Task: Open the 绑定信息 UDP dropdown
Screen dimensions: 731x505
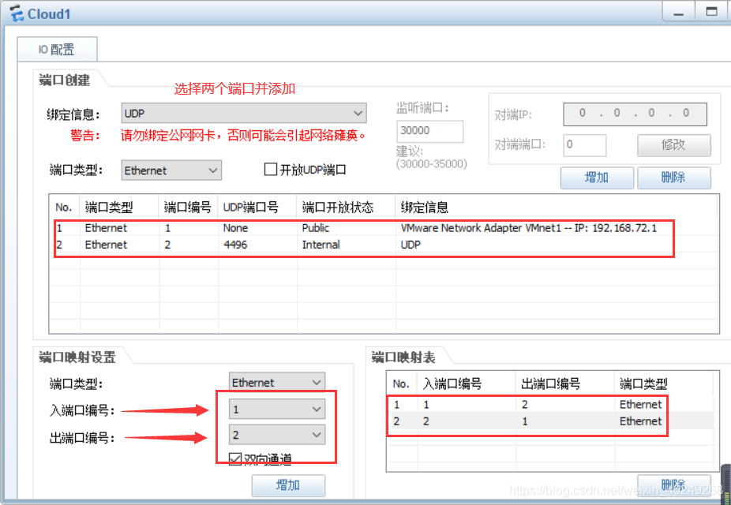Action: (x=244, y=113)
